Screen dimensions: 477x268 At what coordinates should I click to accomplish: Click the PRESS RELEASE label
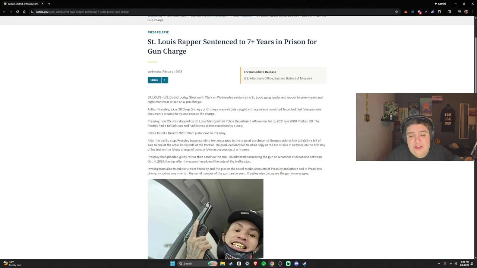click(x=158, y=32)
